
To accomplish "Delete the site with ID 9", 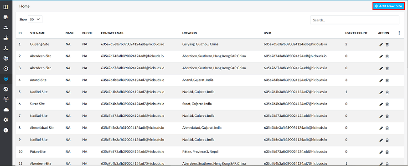I will click(387, 140).
